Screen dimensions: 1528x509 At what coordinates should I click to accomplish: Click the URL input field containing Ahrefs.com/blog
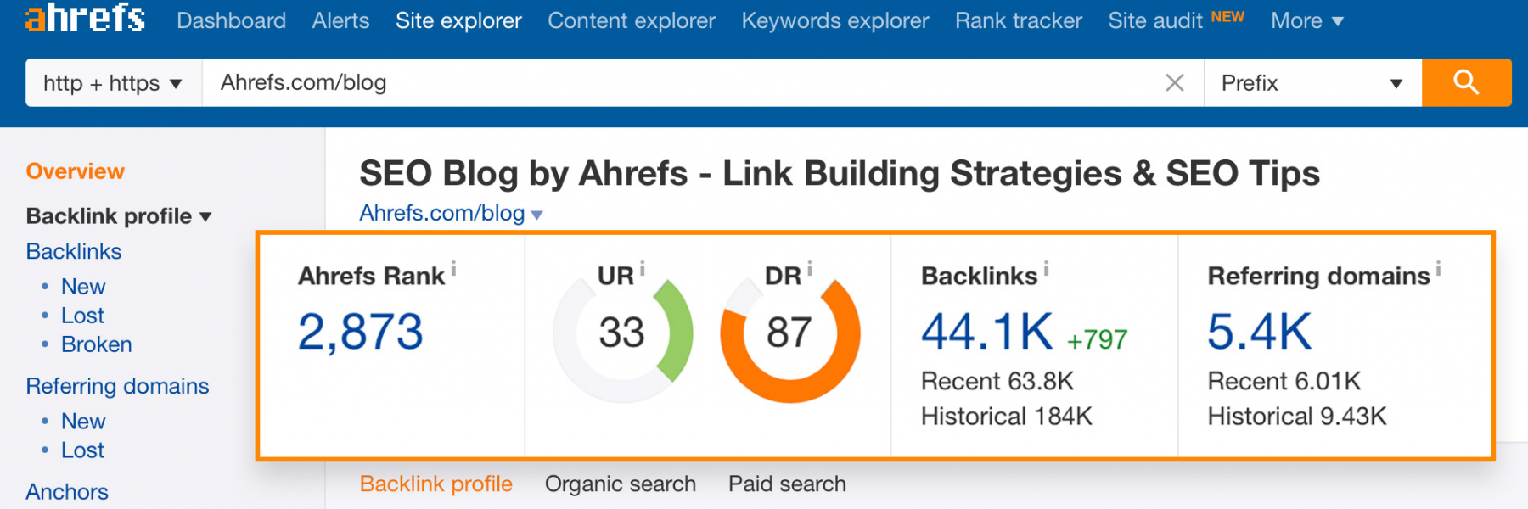679,82
